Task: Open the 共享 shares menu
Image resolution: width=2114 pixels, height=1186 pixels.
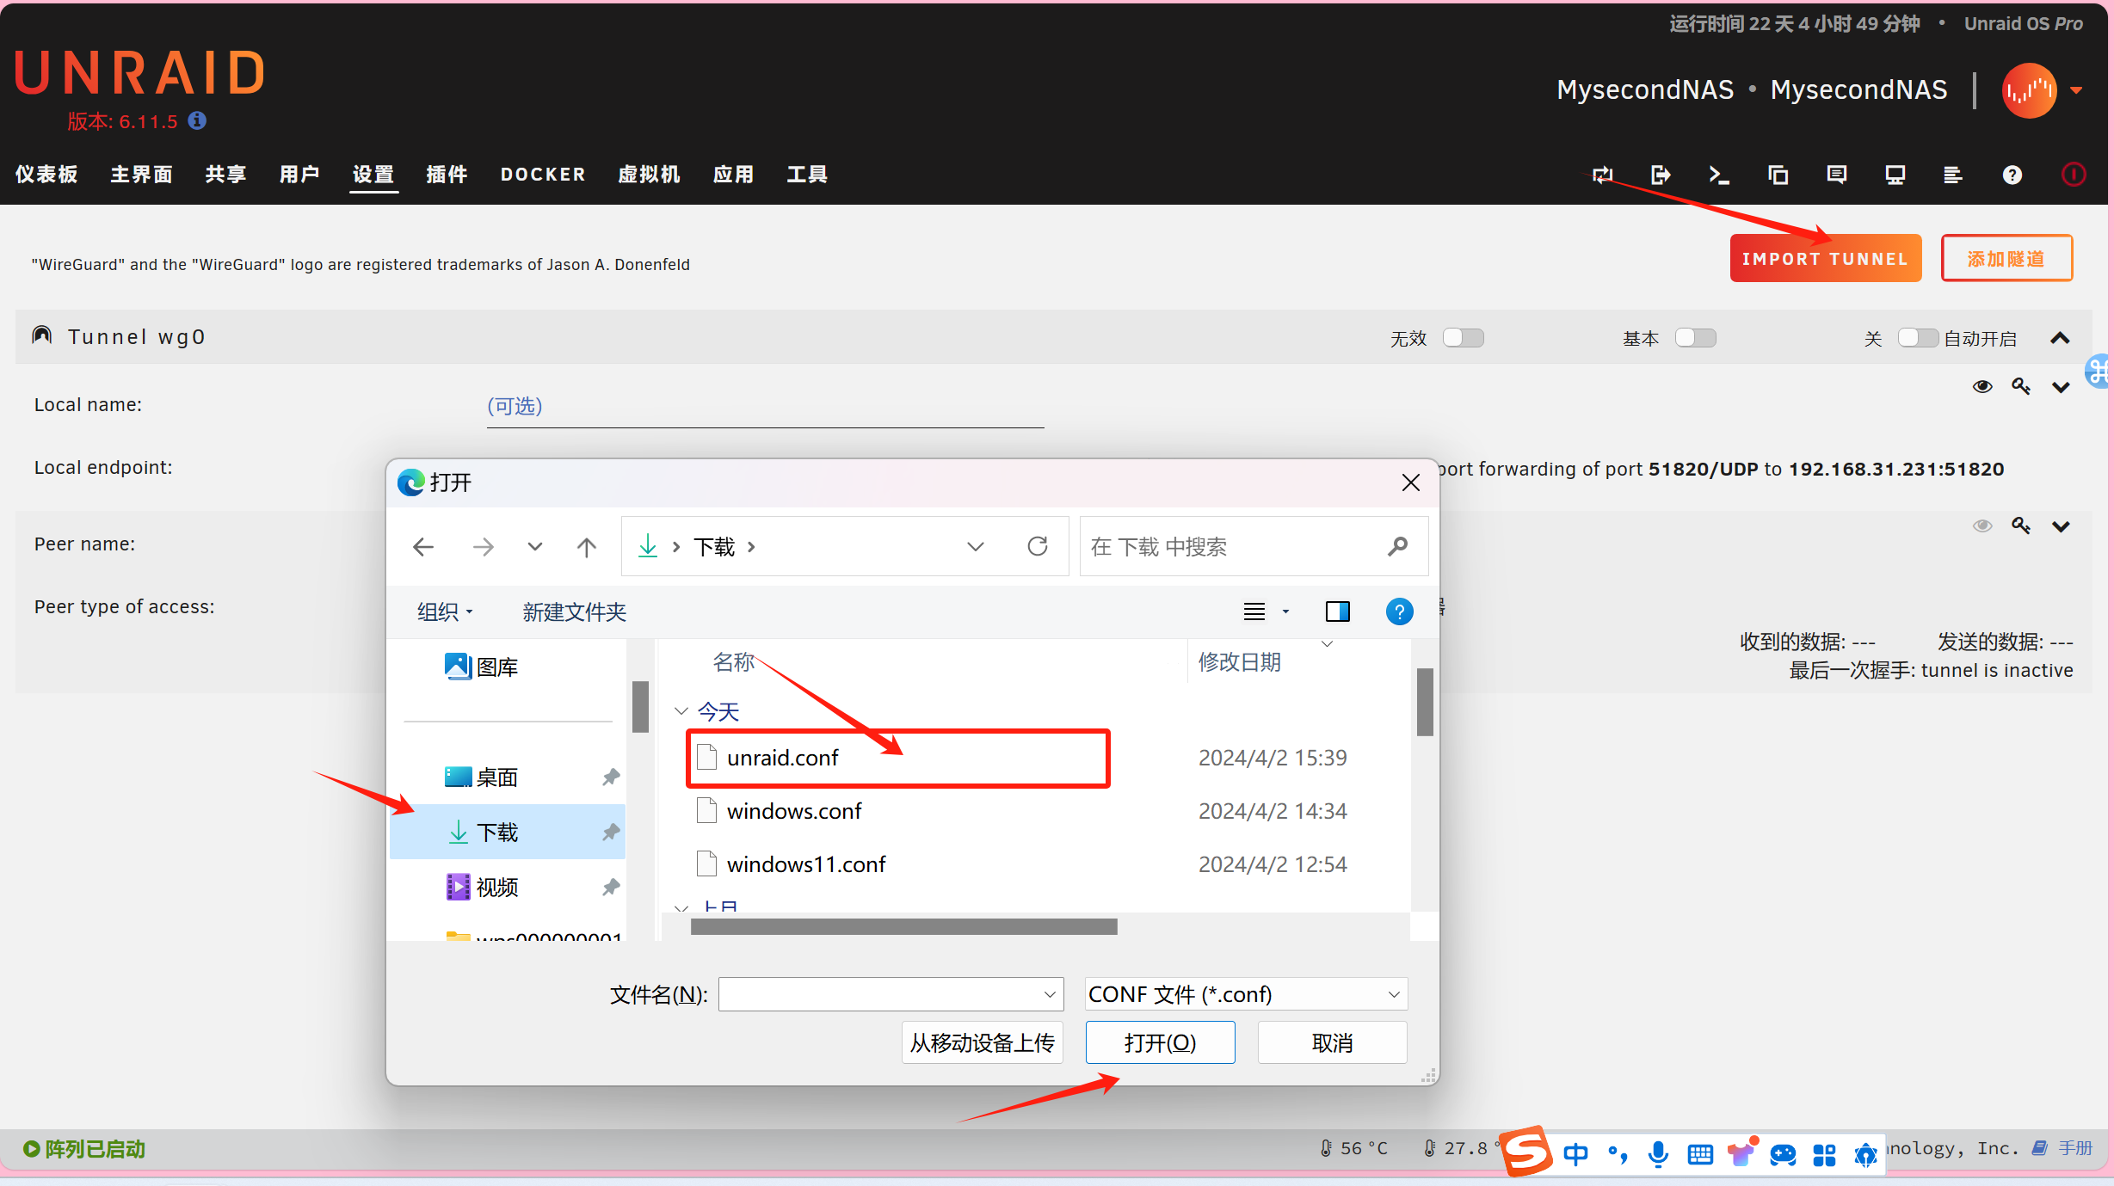Action: [x=226, y=175]
